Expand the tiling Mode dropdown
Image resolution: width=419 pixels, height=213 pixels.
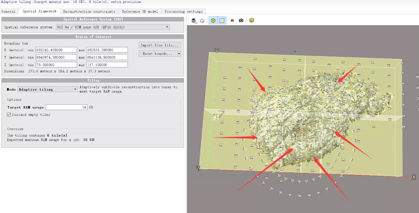point(47,90)
